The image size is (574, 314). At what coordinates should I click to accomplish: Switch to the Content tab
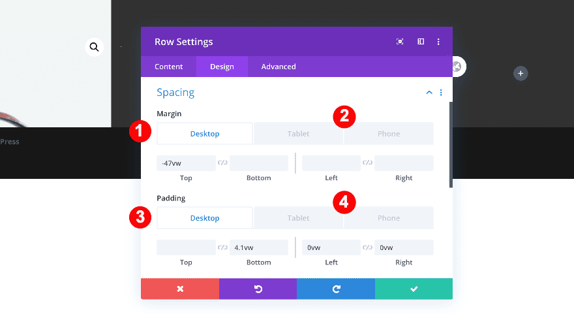point(168,67)
